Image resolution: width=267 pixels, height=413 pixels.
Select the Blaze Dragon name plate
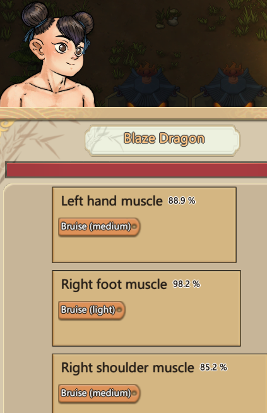(162, 140)
